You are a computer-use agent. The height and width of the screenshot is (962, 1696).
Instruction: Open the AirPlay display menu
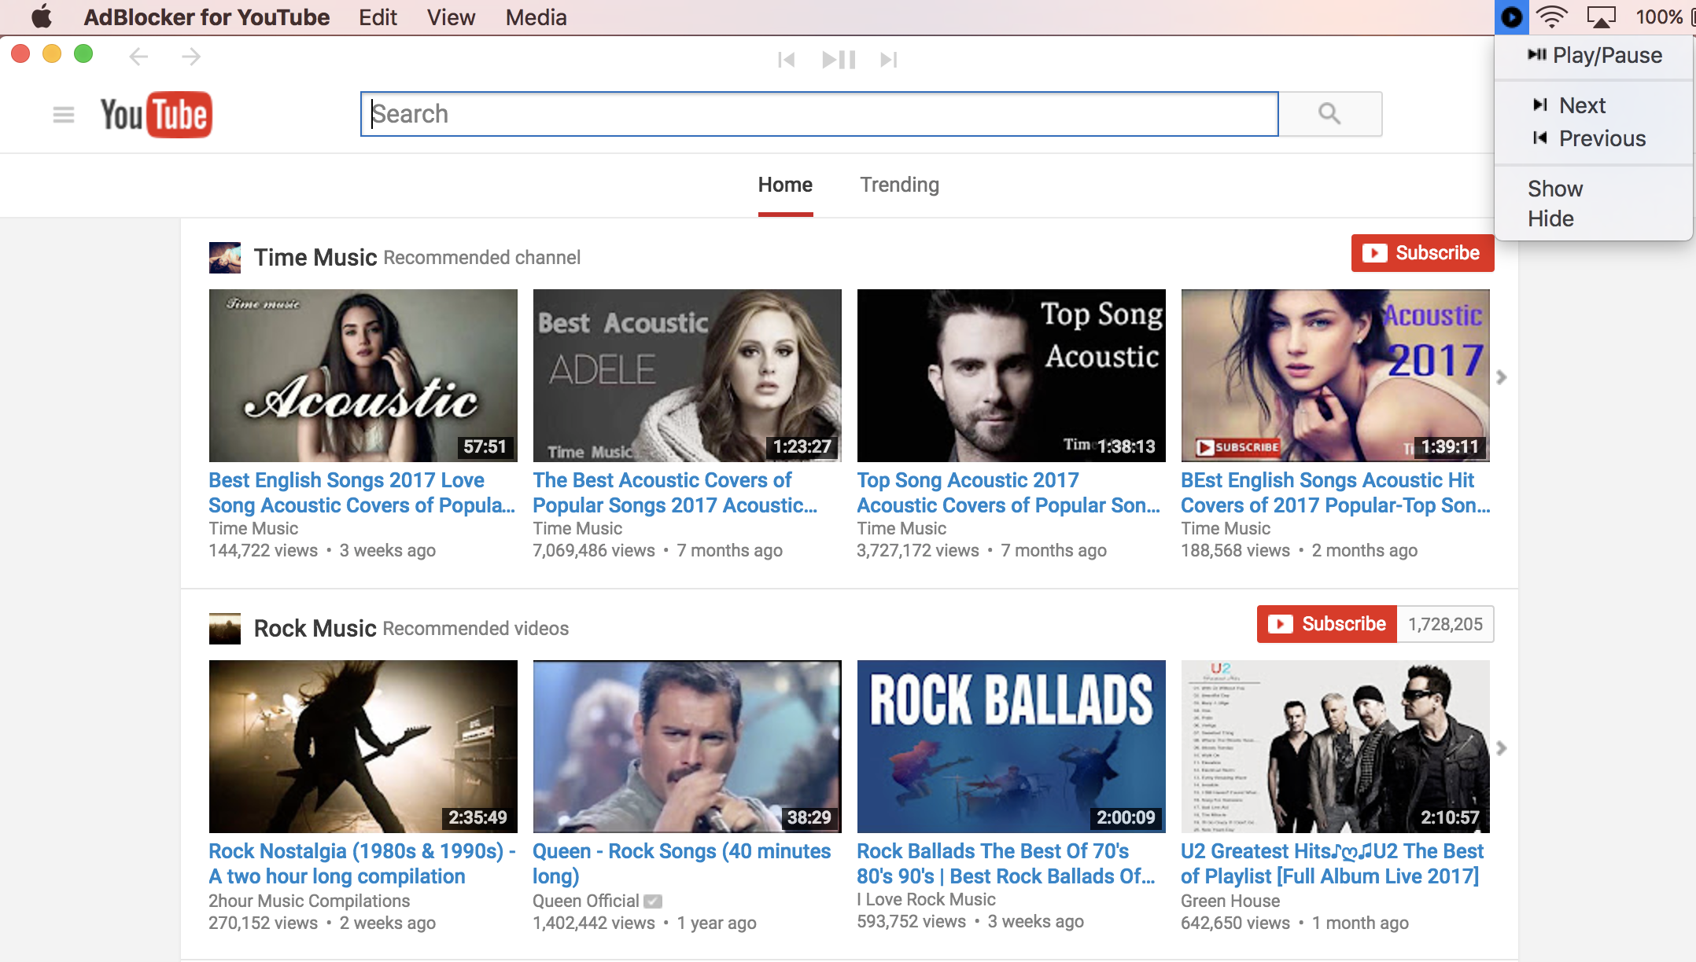pos(1601,17)
